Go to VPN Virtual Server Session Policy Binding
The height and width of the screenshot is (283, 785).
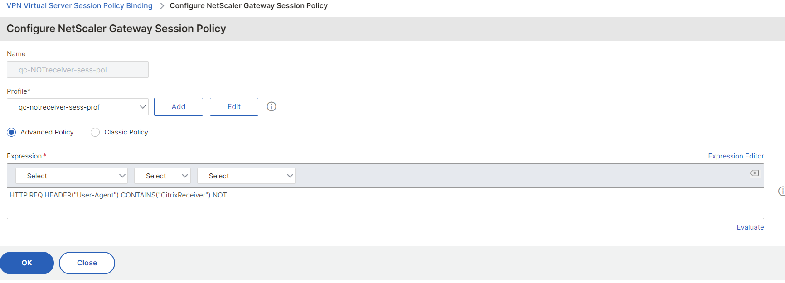pyautogui.click(x=79, y=6)
